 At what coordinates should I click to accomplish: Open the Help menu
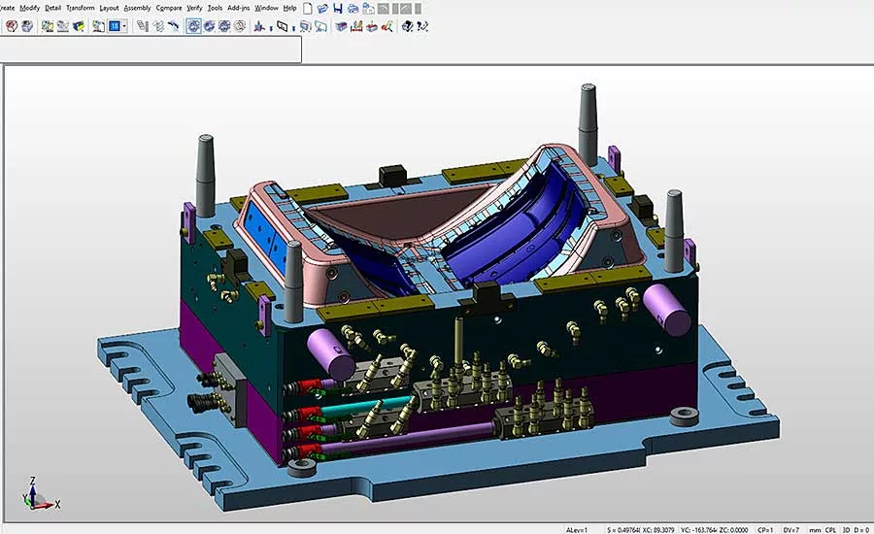tap(289, 8)
